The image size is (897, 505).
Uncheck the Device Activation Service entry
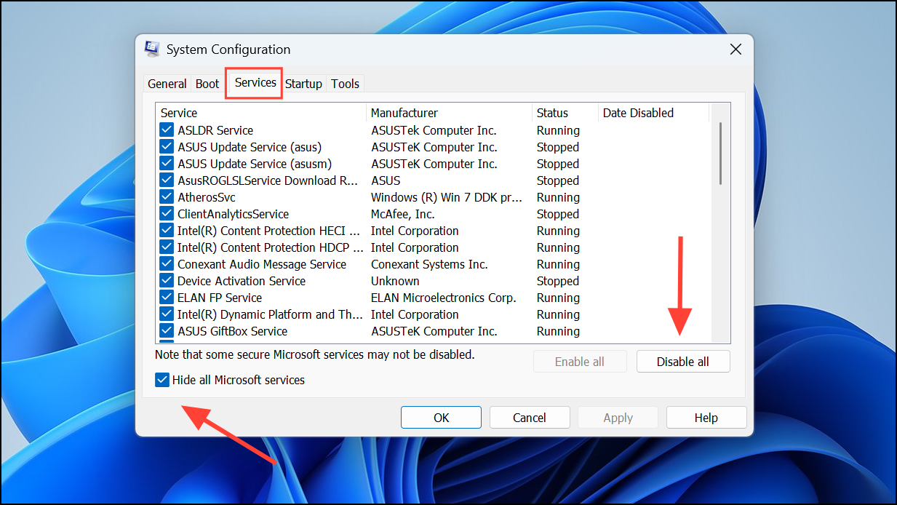(x=166, y=280)
